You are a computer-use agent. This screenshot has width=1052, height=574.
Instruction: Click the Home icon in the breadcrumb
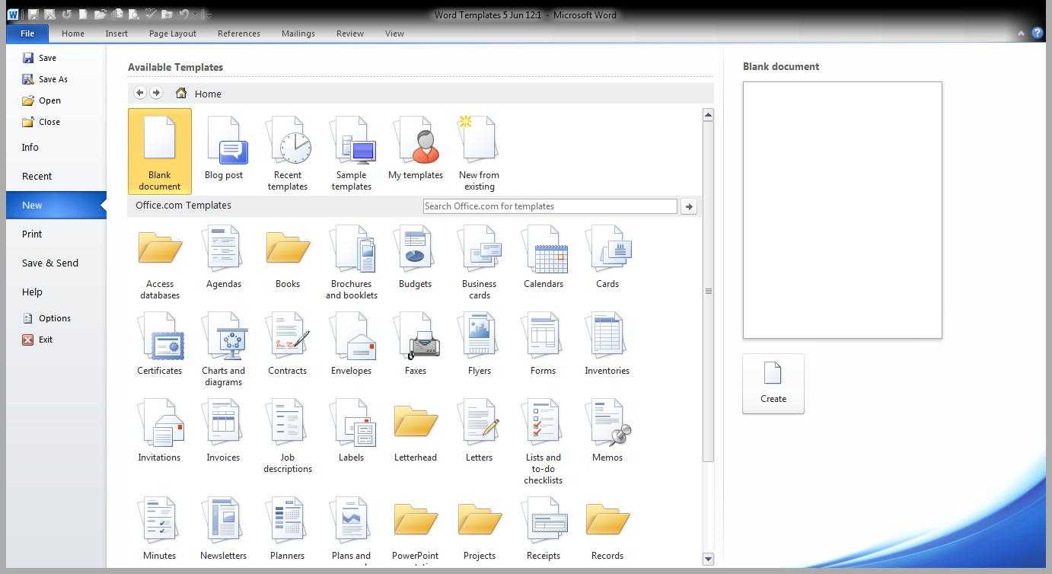(181, 94)
